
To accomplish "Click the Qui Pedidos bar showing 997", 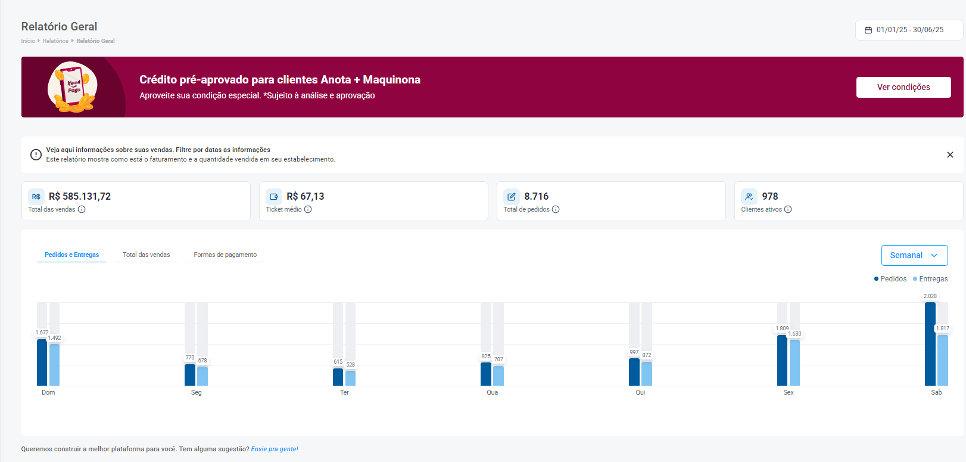I will [634, 372].
